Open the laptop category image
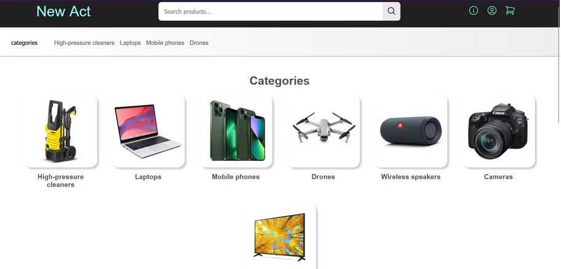The height and width of the screenshot is (269, 561). click(148, 131)
